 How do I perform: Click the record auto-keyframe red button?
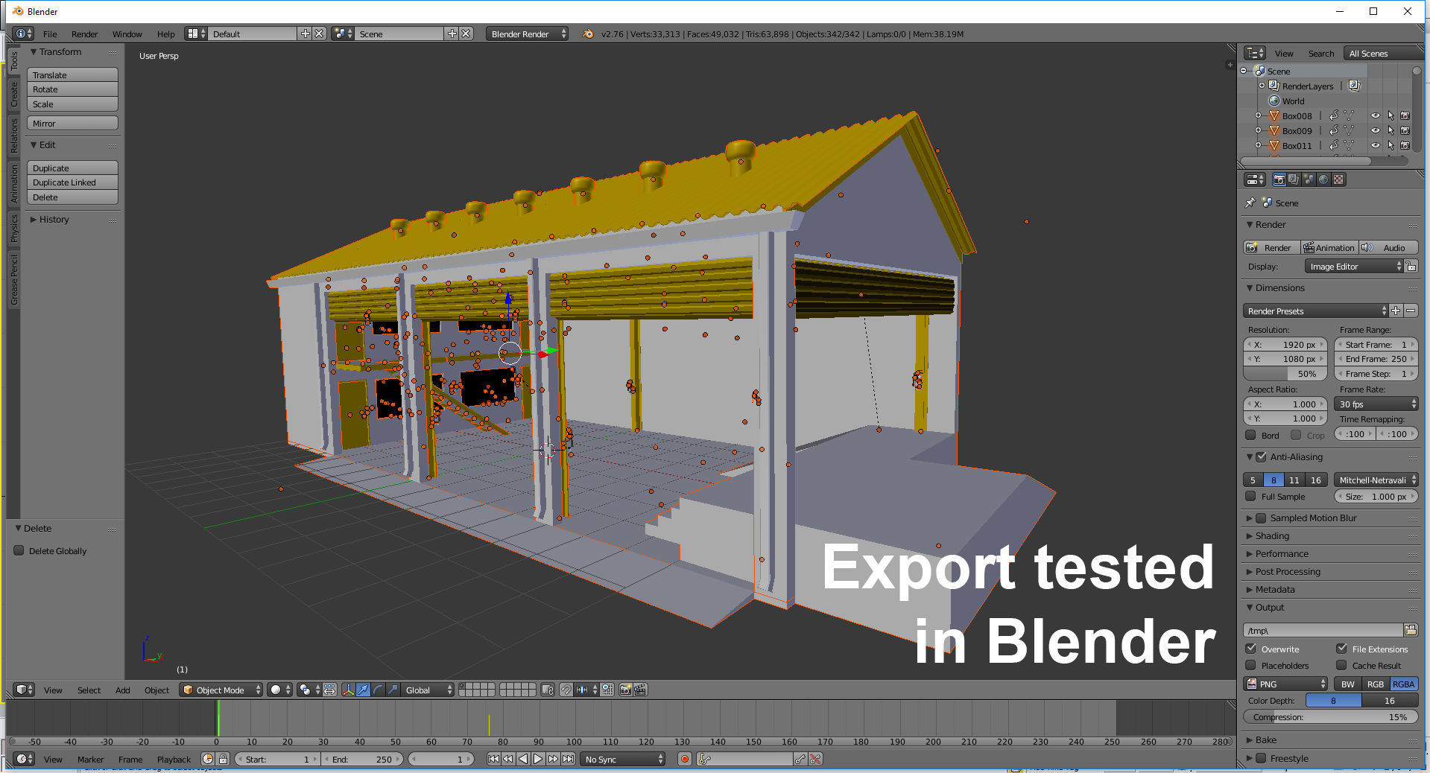[x=684, y=759]
